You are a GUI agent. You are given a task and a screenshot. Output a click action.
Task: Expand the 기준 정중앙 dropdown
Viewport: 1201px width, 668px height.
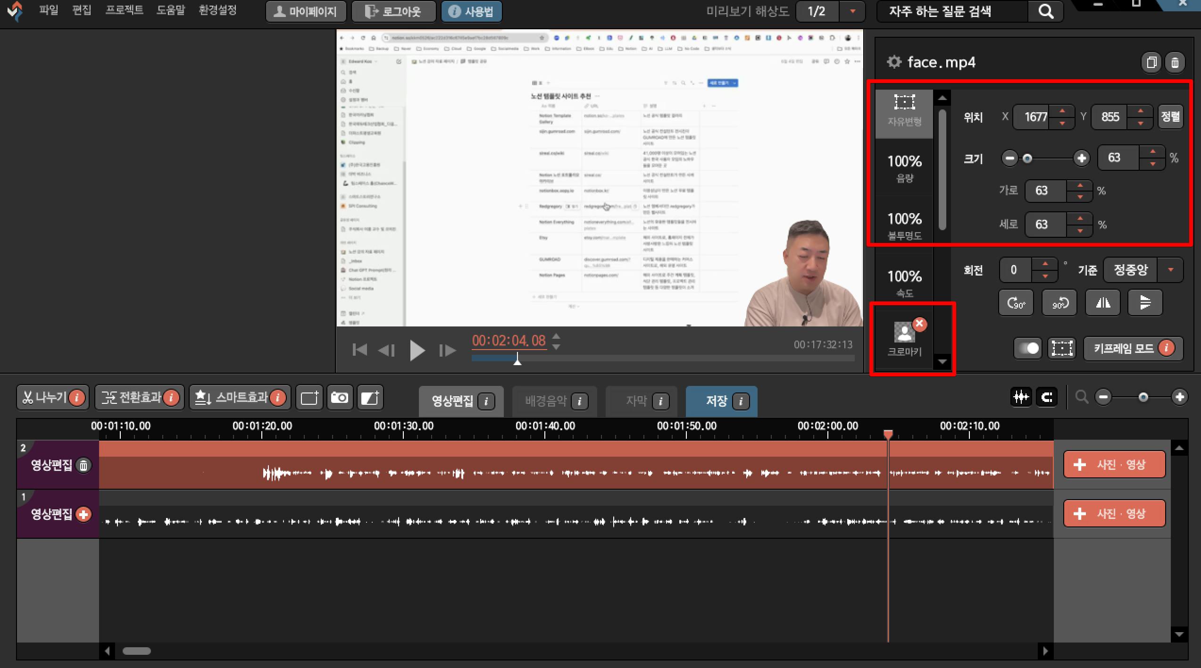point(1170,270)
